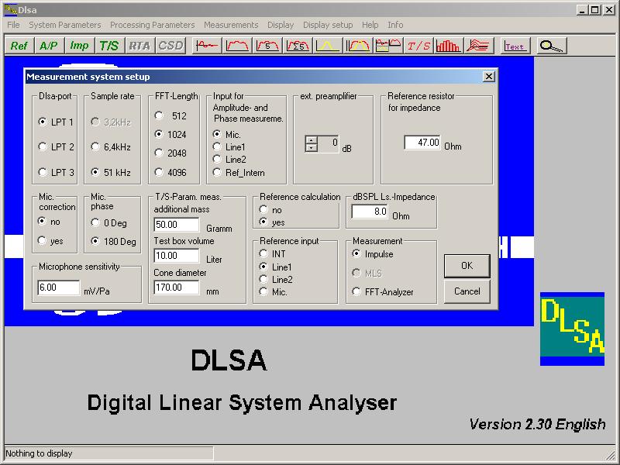Show the impulse response display icon
Viewport: 620px width, 465px height.
207,46
